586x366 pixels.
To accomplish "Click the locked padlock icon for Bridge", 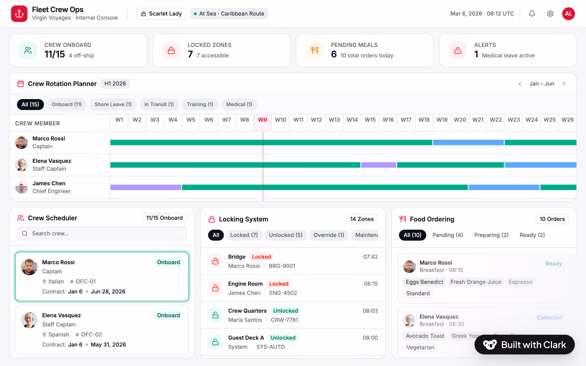I will pos(215,261).
